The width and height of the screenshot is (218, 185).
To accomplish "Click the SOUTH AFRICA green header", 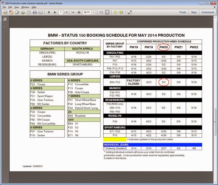I will point(82,49).
